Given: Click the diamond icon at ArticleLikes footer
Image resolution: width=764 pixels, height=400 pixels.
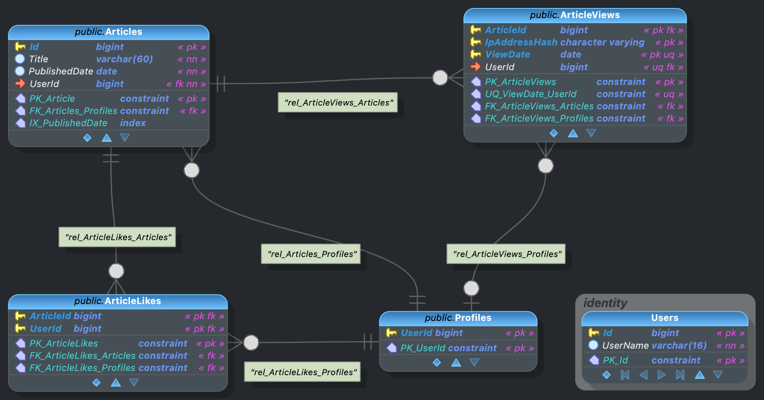Looking at the screenshot, I should pos(97,383).
